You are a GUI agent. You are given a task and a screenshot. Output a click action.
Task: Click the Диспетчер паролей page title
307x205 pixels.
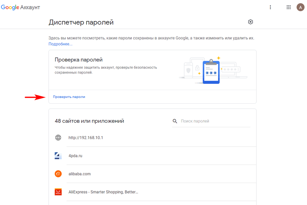pos(81,23)
